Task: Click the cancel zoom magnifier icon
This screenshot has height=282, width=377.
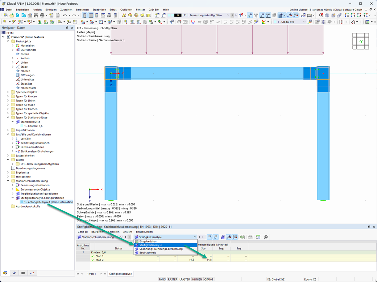Action: coord(321,15)
